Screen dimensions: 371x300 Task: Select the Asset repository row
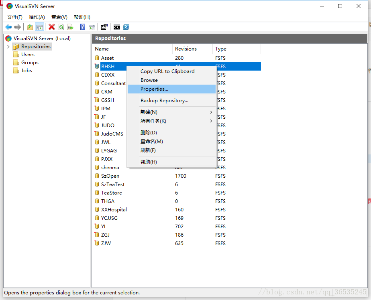[177, 58]
